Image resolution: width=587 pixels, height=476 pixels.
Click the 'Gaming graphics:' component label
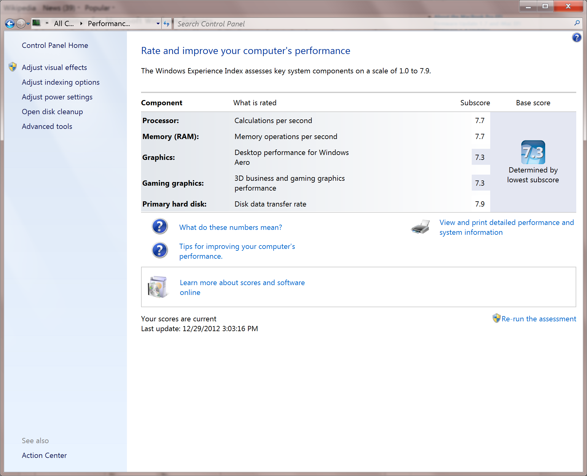tap(173, 183)
